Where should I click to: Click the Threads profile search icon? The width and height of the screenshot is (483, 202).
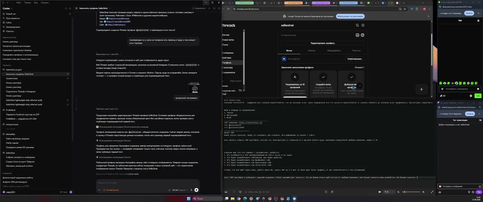tap(357, 25)
